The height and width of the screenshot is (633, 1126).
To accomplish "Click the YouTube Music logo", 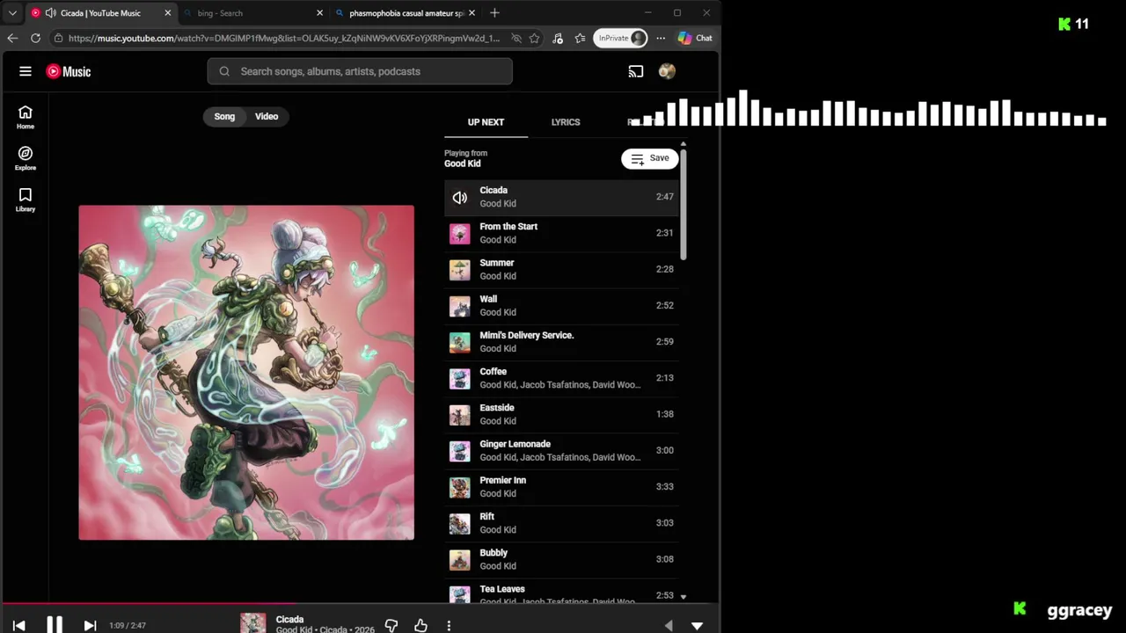I will (x=69, y=71).
